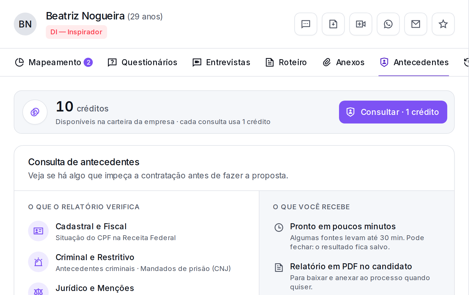The height and width of the screenshot is (295, 469).
Task: Start a video call via camera icon
Action: tap(361, 24)
